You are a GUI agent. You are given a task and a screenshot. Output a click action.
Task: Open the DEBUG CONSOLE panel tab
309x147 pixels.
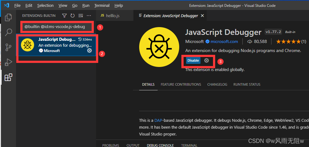point(160,145)
